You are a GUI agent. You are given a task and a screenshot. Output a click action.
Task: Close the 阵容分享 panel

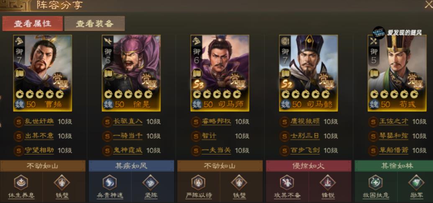(x=428, y=5)
